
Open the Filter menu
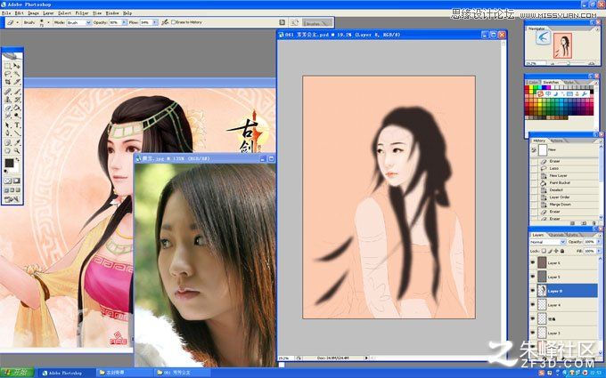pyautogui.click(x=82, y=13)
